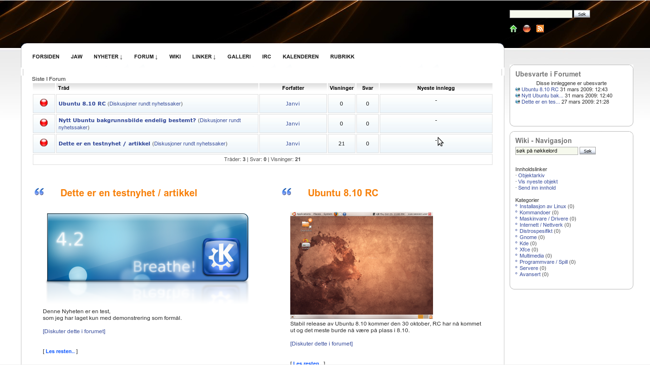Go to FORSIDEN in the navigation bar
The image size is (650, 365).
point(46,57)
